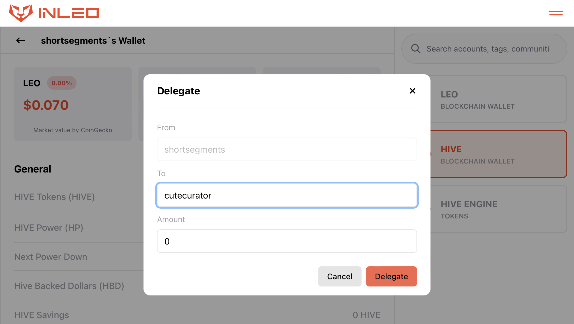Select the HIVE Tokens (HIVE) row
The height and width of the screenshot is (324, 574).
click(x=79, y=197)
